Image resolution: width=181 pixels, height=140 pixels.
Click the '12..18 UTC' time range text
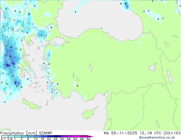pos(150,133)
